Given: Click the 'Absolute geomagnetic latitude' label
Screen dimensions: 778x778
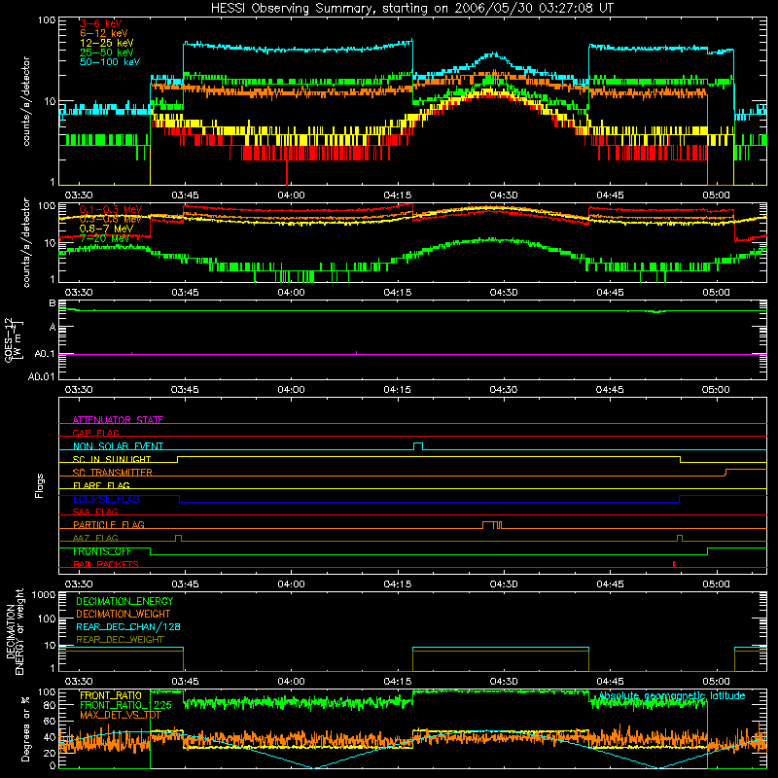Looking at the screenshot, I should [x=672, y=695].
